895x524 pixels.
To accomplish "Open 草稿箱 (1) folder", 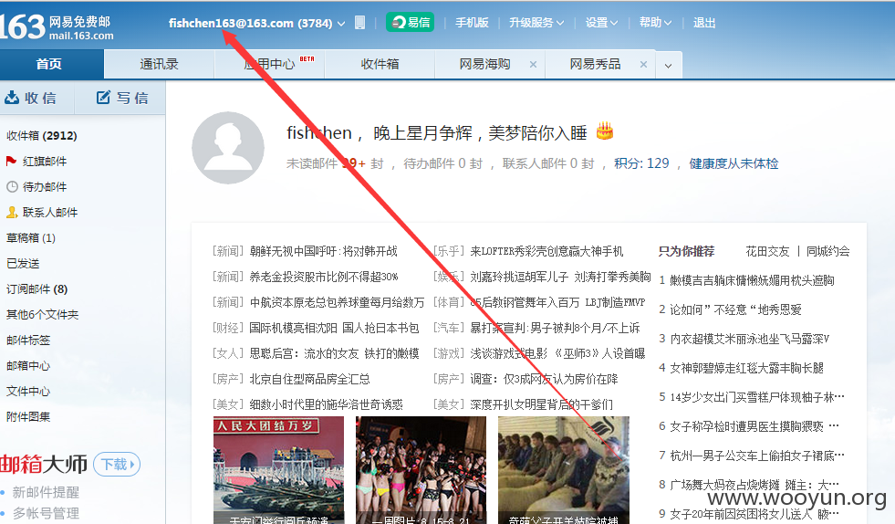I will [x=31, y=237].
